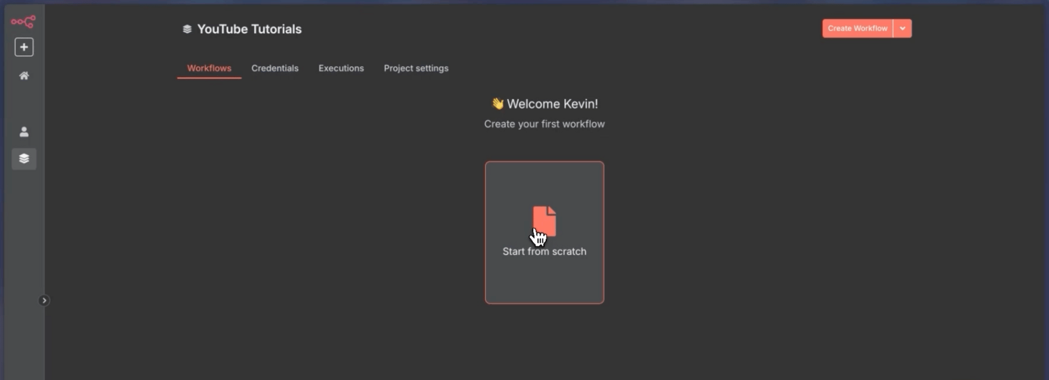Go to the Home overview icon
Screen dimensions: 1049x380
point(24,76)
